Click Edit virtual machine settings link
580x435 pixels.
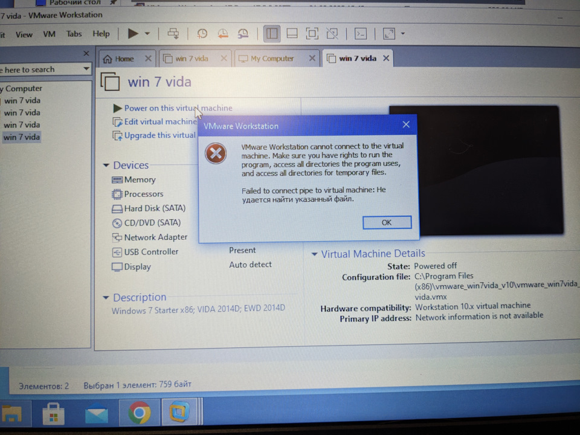(160, 122)
